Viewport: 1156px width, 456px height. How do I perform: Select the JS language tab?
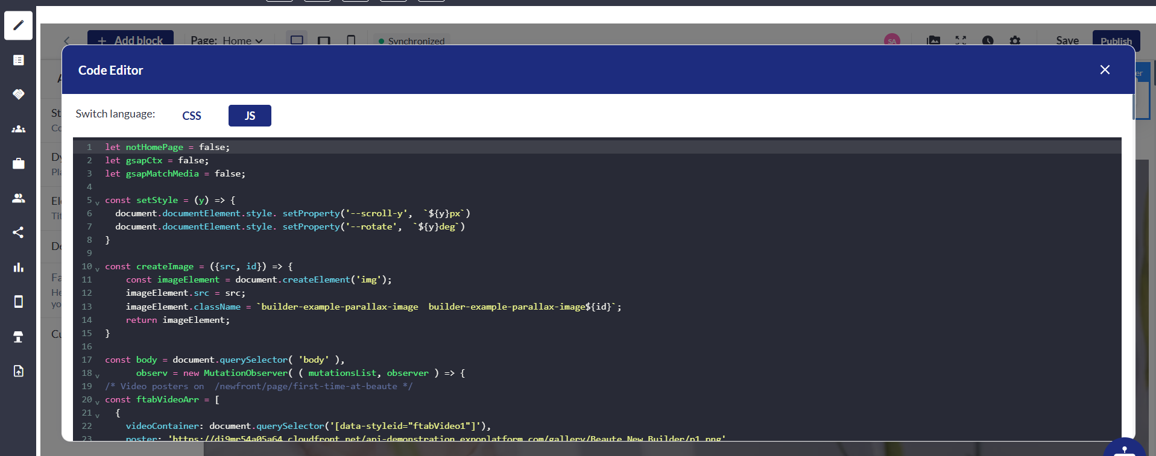point(250,116)
